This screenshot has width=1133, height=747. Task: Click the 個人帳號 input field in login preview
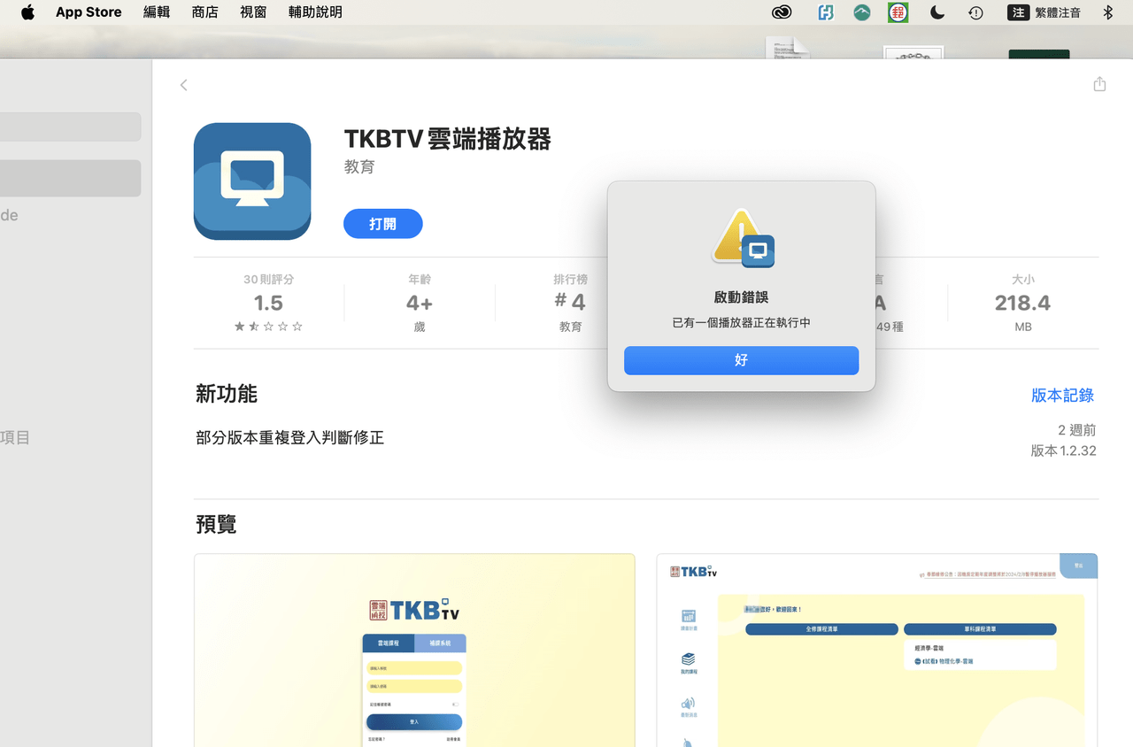tap(414, 668)
